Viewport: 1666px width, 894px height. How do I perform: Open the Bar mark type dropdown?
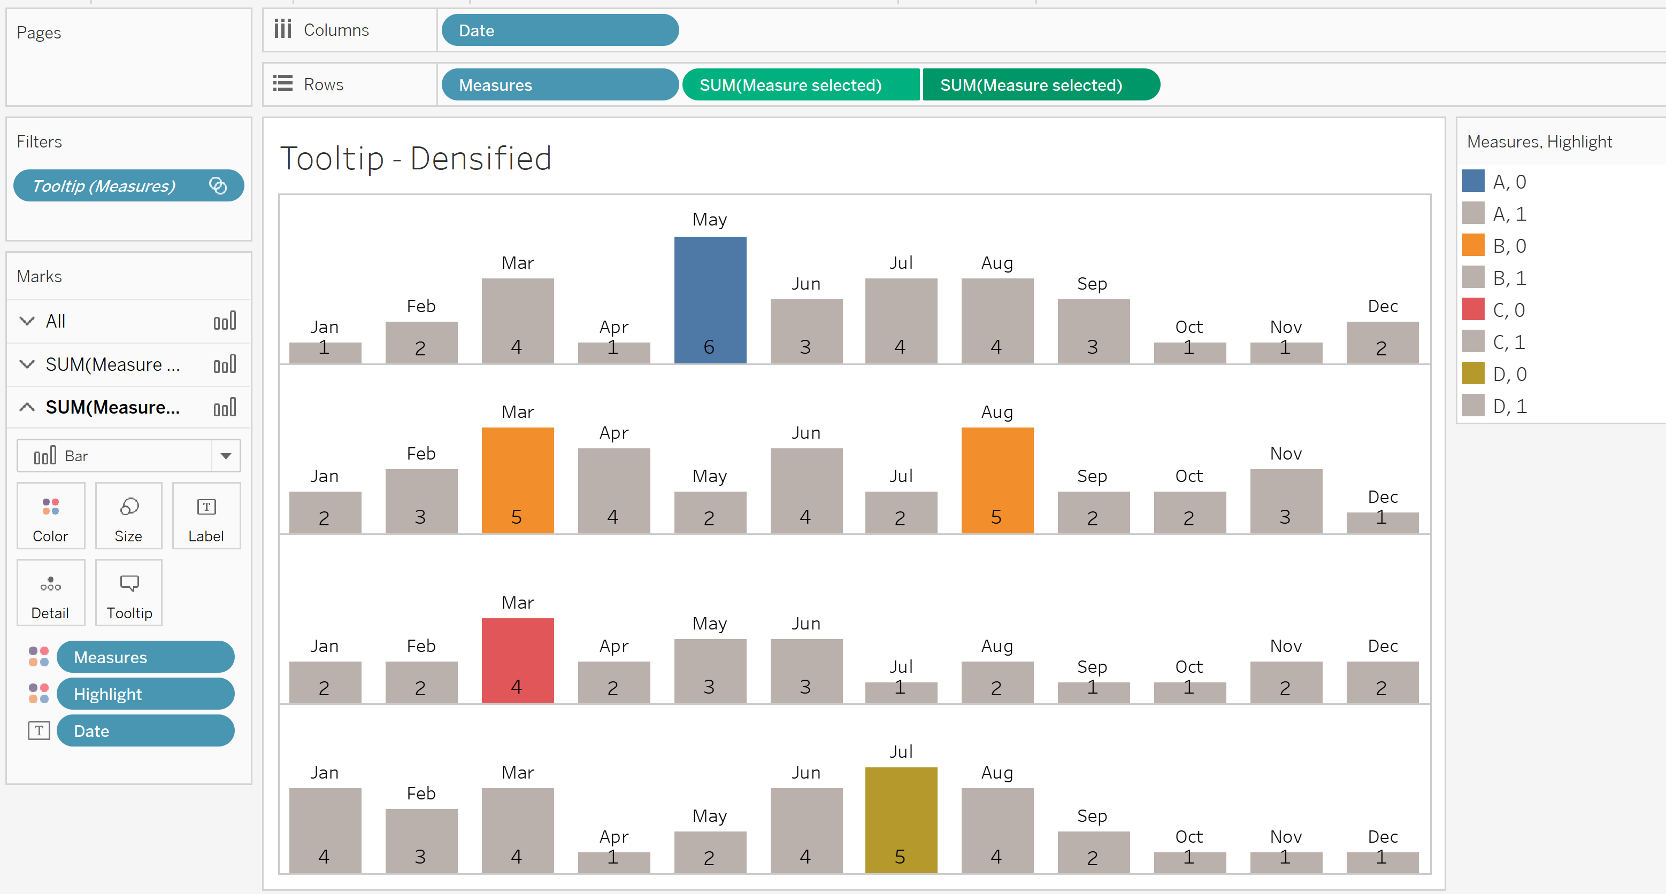tap(226, 456)
